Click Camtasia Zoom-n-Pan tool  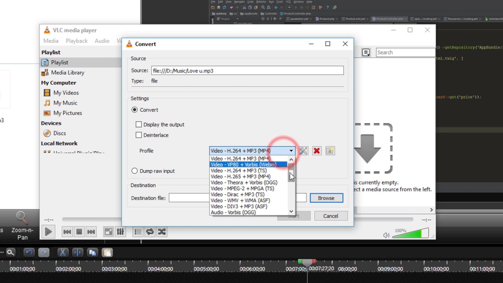pyautogui.click(x=22, y=226)
